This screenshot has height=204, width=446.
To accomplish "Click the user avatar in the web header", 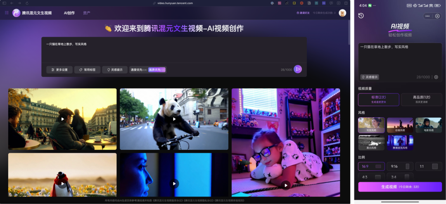I will click(x=342, y=13).
